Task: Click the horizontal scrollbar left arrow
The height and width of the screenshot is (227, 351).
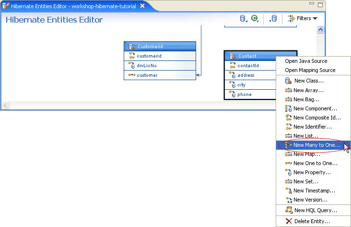Action: [x=6, y=105]
